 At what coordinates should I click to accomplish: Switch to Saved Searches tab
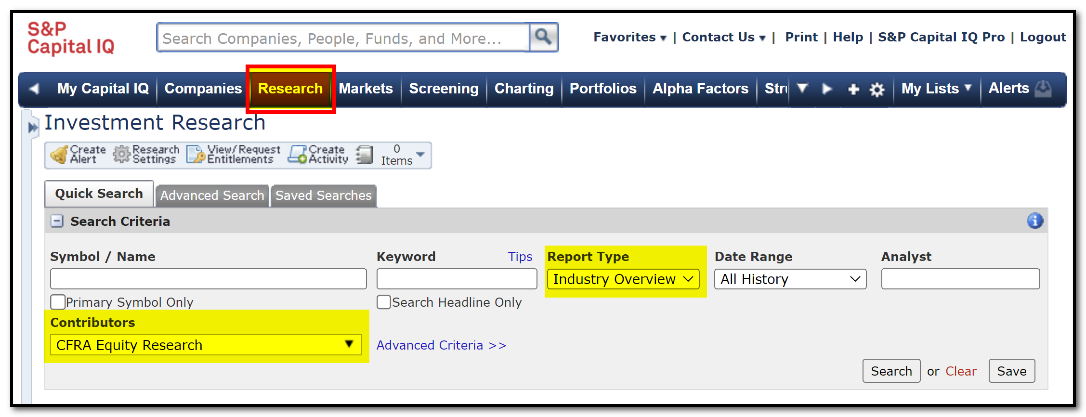pos(324,195)
